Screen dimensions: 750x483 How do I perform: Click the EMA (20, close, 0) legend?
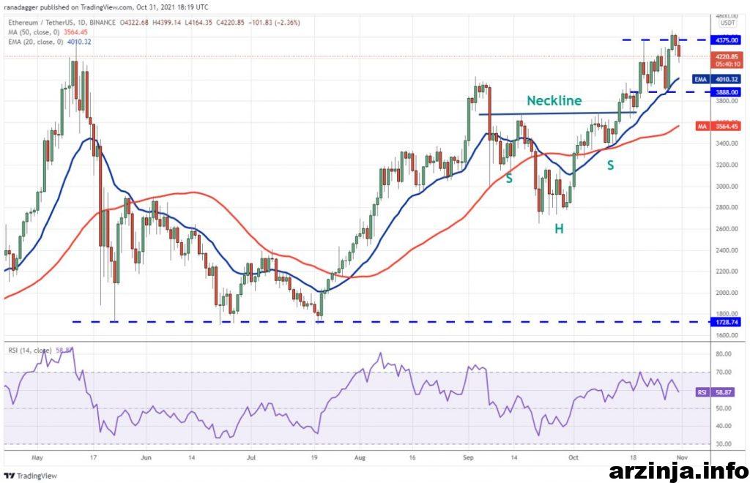click(x=48, y=42)
